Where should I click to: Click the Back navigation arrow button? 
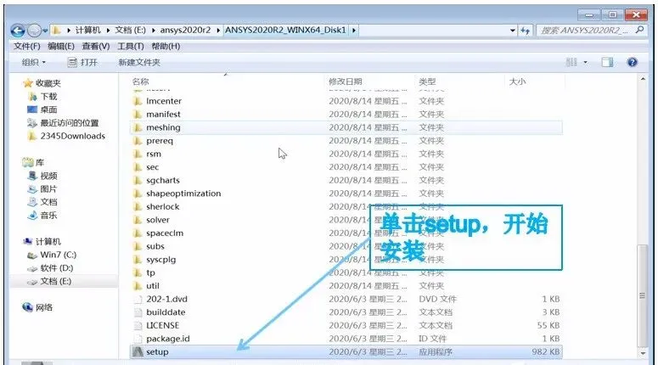(x=18, y=31)
